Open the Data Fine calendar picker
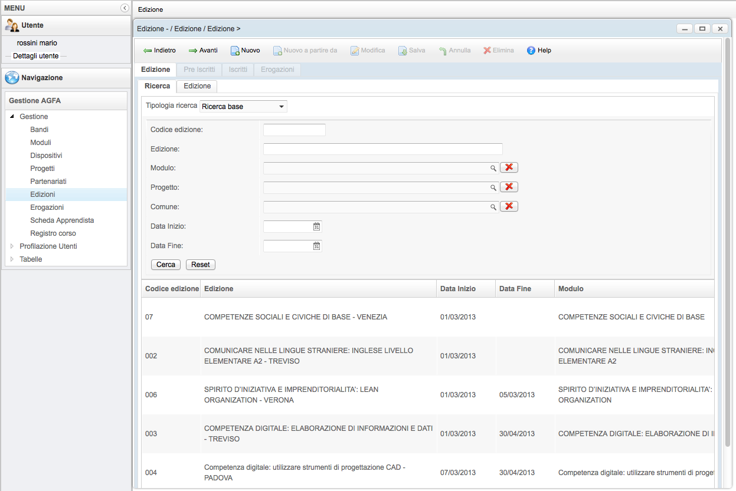This screenshot has height=491, width=736. pos(316,246)
